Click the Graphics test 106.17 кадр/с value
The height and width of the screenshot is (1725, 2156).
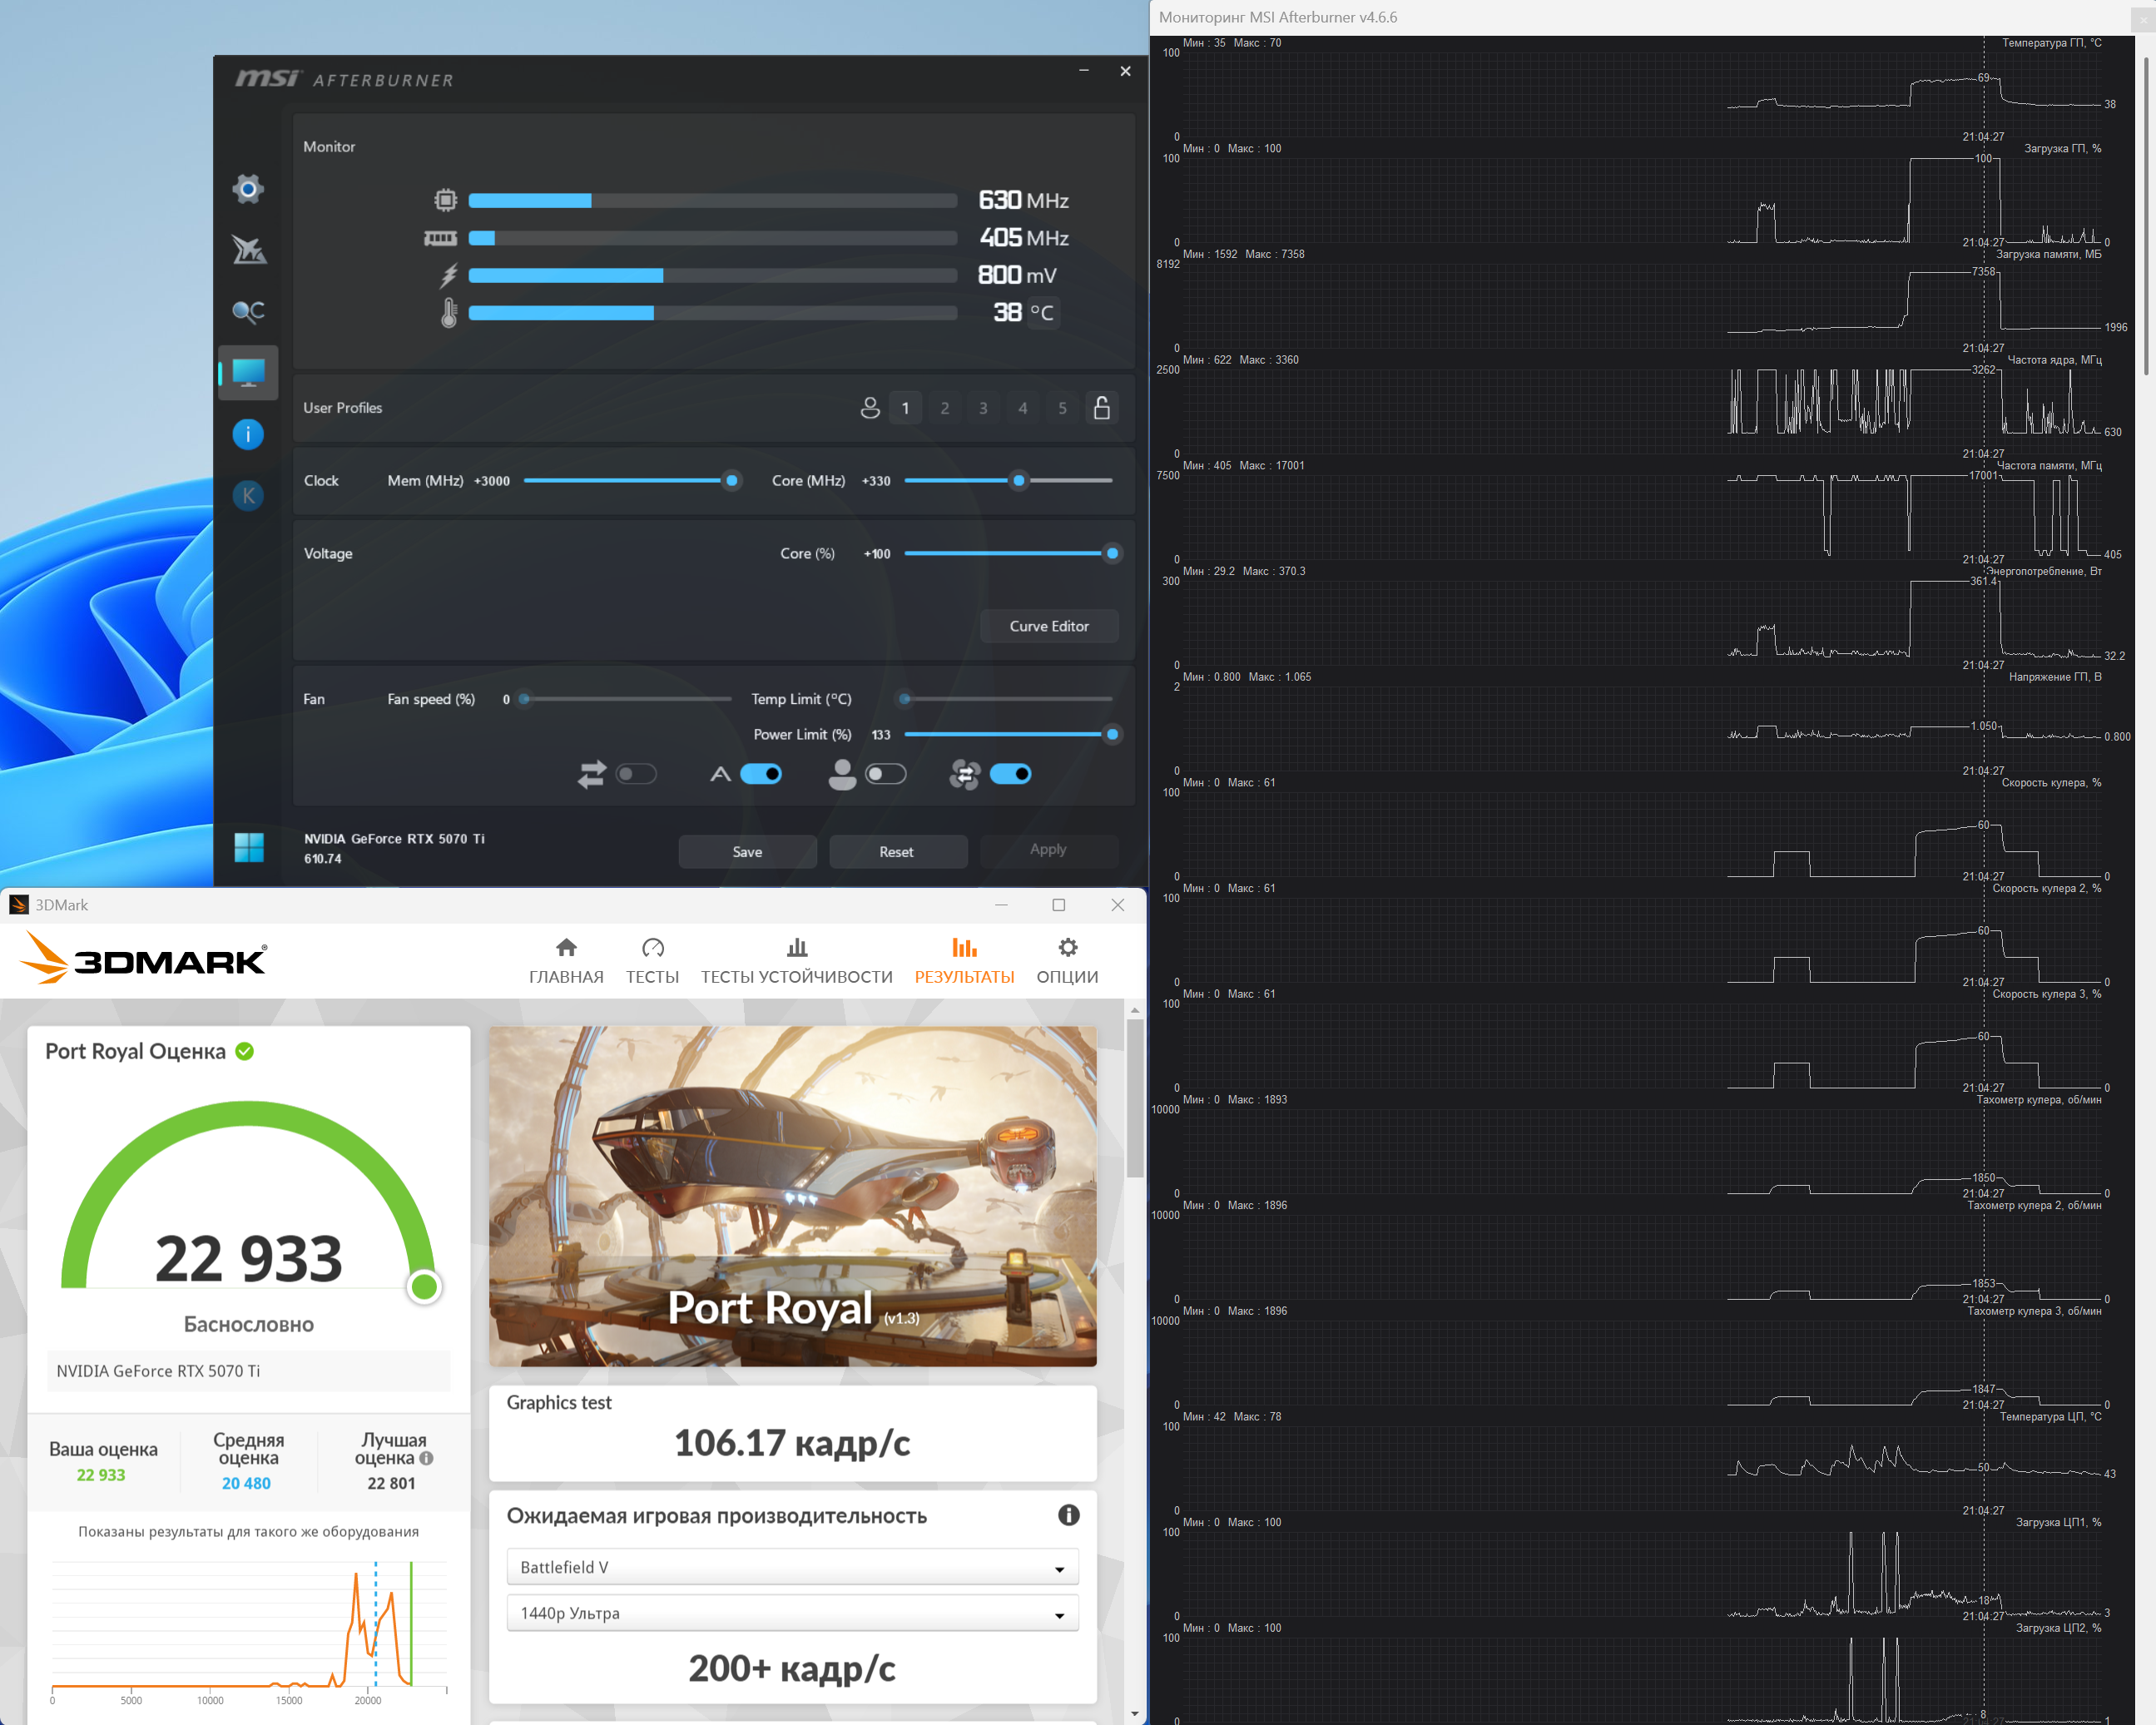click(793, 1443)
